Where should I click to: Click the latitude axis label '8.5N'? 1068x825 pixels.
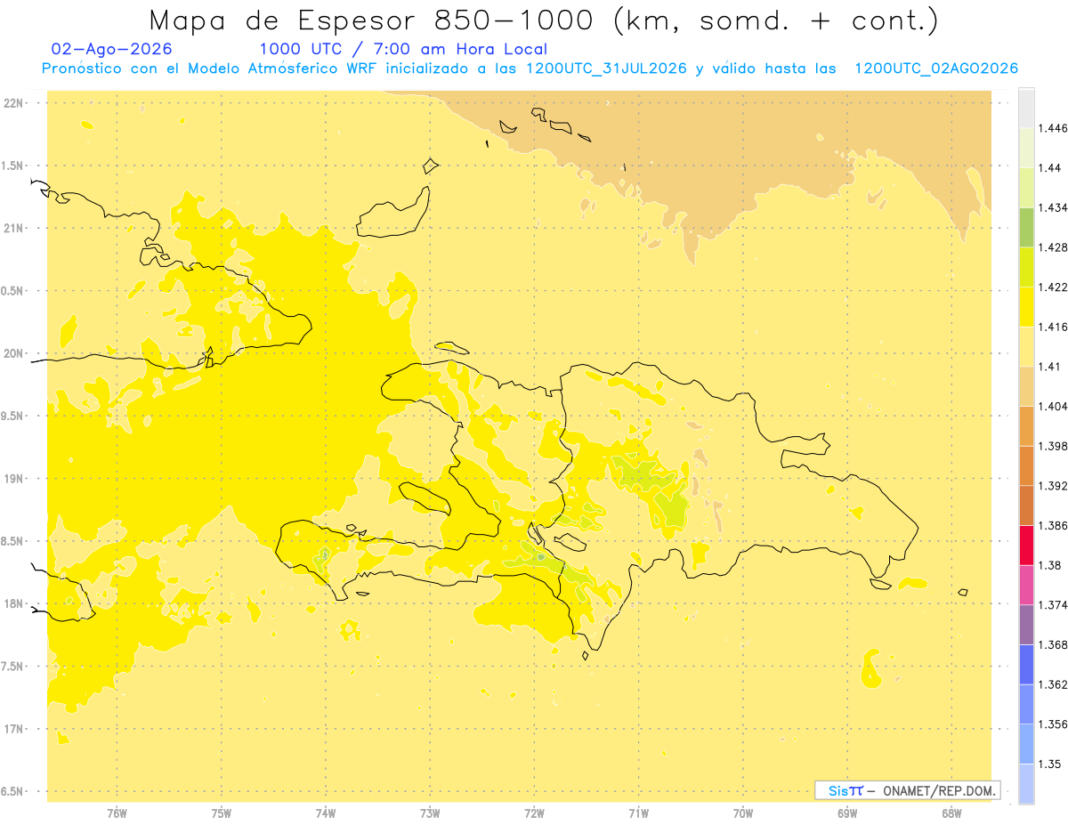(x=13, y=541)
